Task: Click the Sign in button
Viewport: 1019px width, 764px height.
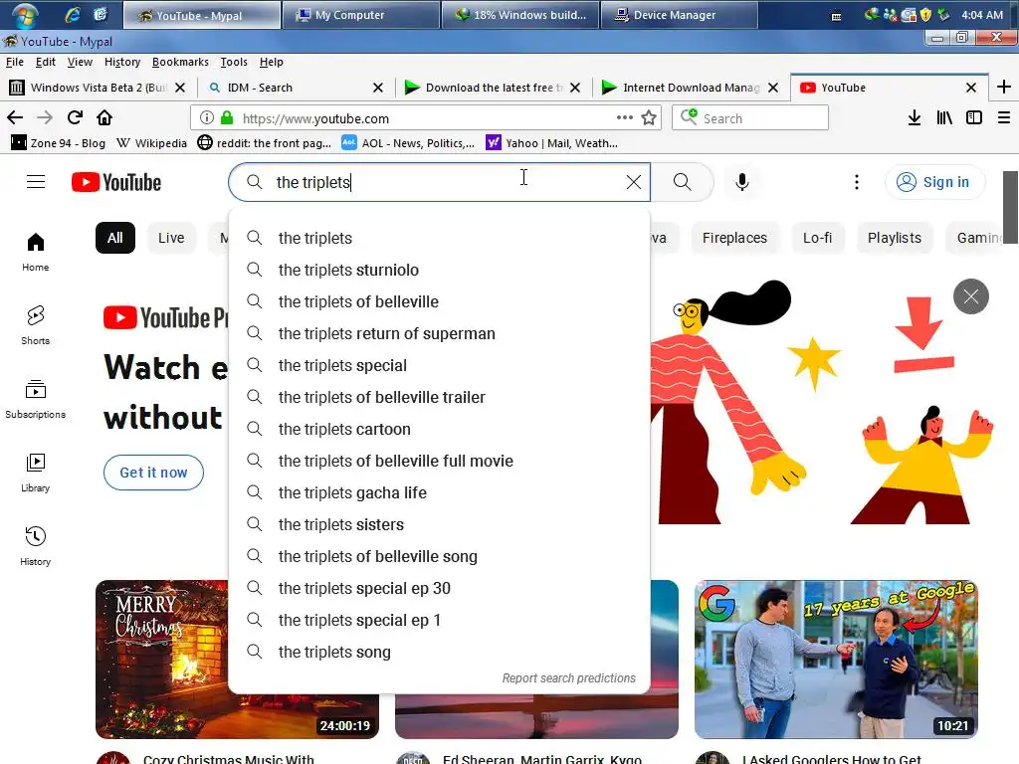Action: 934,182
